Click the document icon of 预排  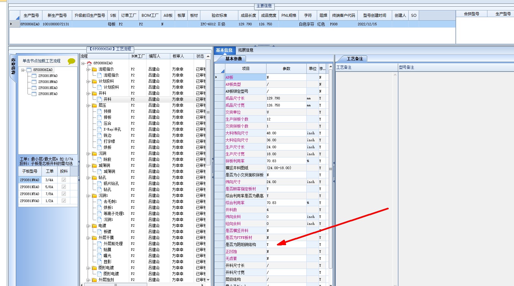pos(99,111)
